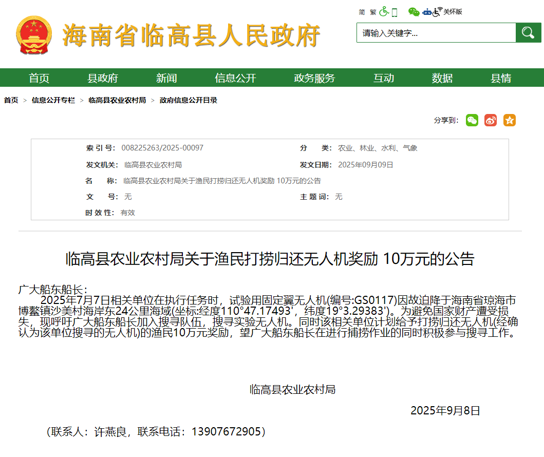Viewport: 544px width, 457px height.
Task: Share the notice via the WeChat share icon
Action: pyautogui.click(x=472, y=120)
